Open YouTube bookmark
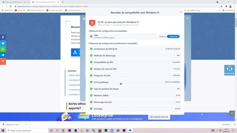This screenshot has width=237, height=133. [x=20, y=10]
